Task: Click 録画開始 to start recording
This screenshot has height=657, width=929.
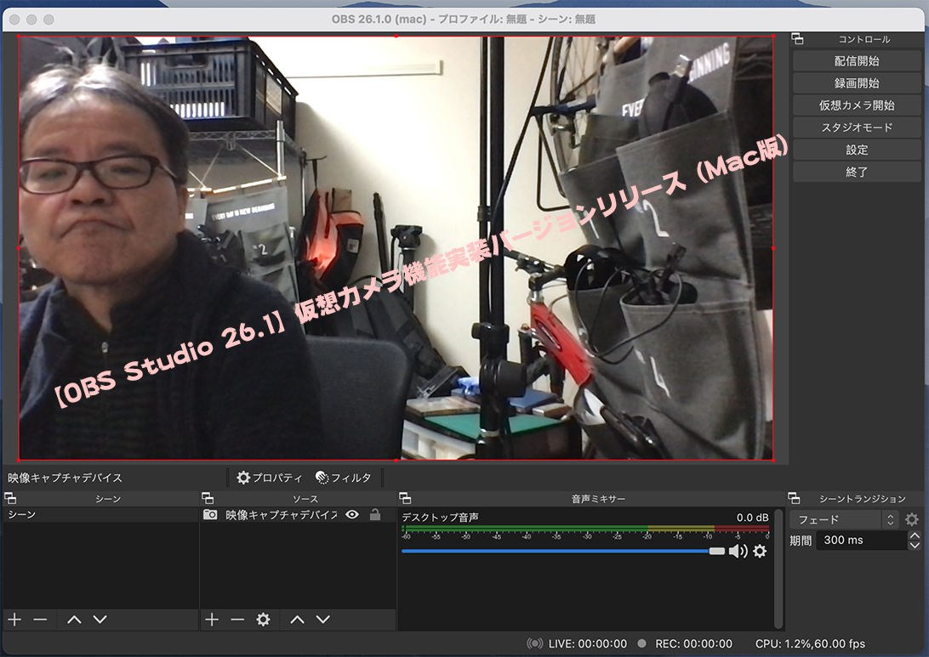Action: [856, 82]
